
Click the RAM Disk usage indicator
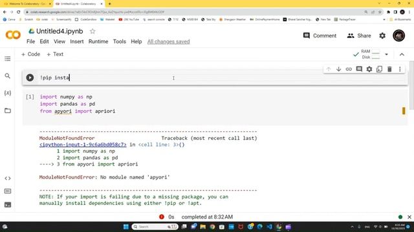(x=371, y=54)
